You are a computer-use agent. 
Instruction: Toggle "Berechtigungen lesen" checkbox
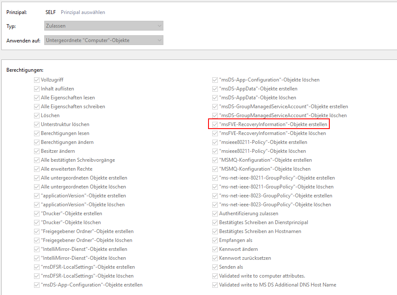[x=37, y=133]
